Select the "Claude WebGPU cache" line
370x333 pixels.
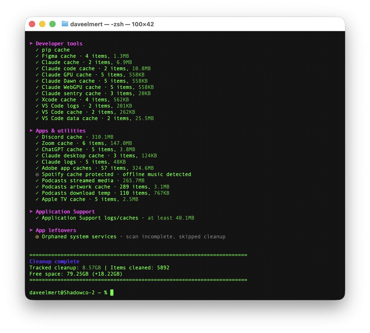[95, 87]
